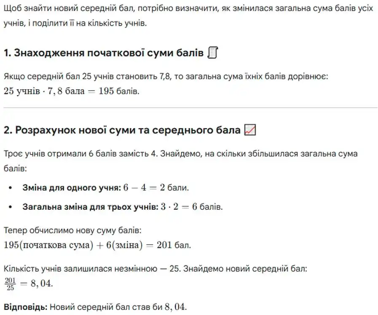
Task: Click the intro paragraph starting "Щоб знайти новий середній бал"
Action: tap(188, 16)
